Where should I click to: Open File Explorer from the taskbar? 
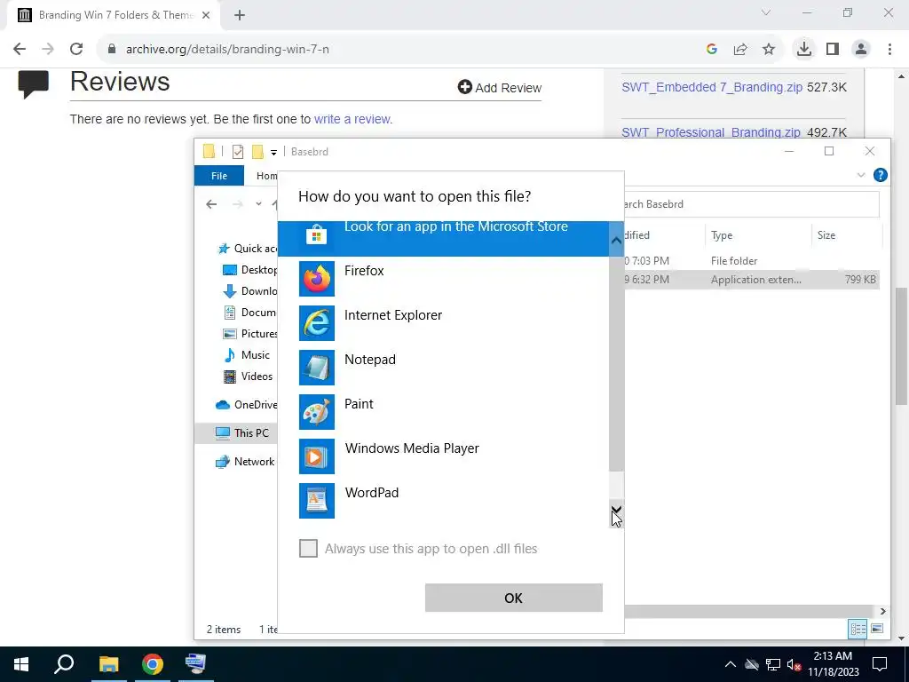[x=108, y=664]
